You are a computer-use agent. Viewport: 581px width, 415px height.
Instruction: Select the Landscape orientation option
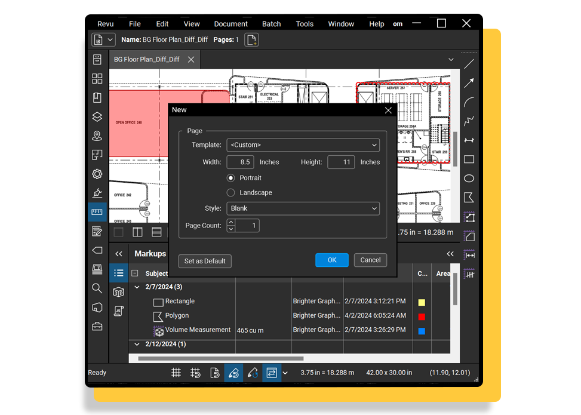point(231,193)
